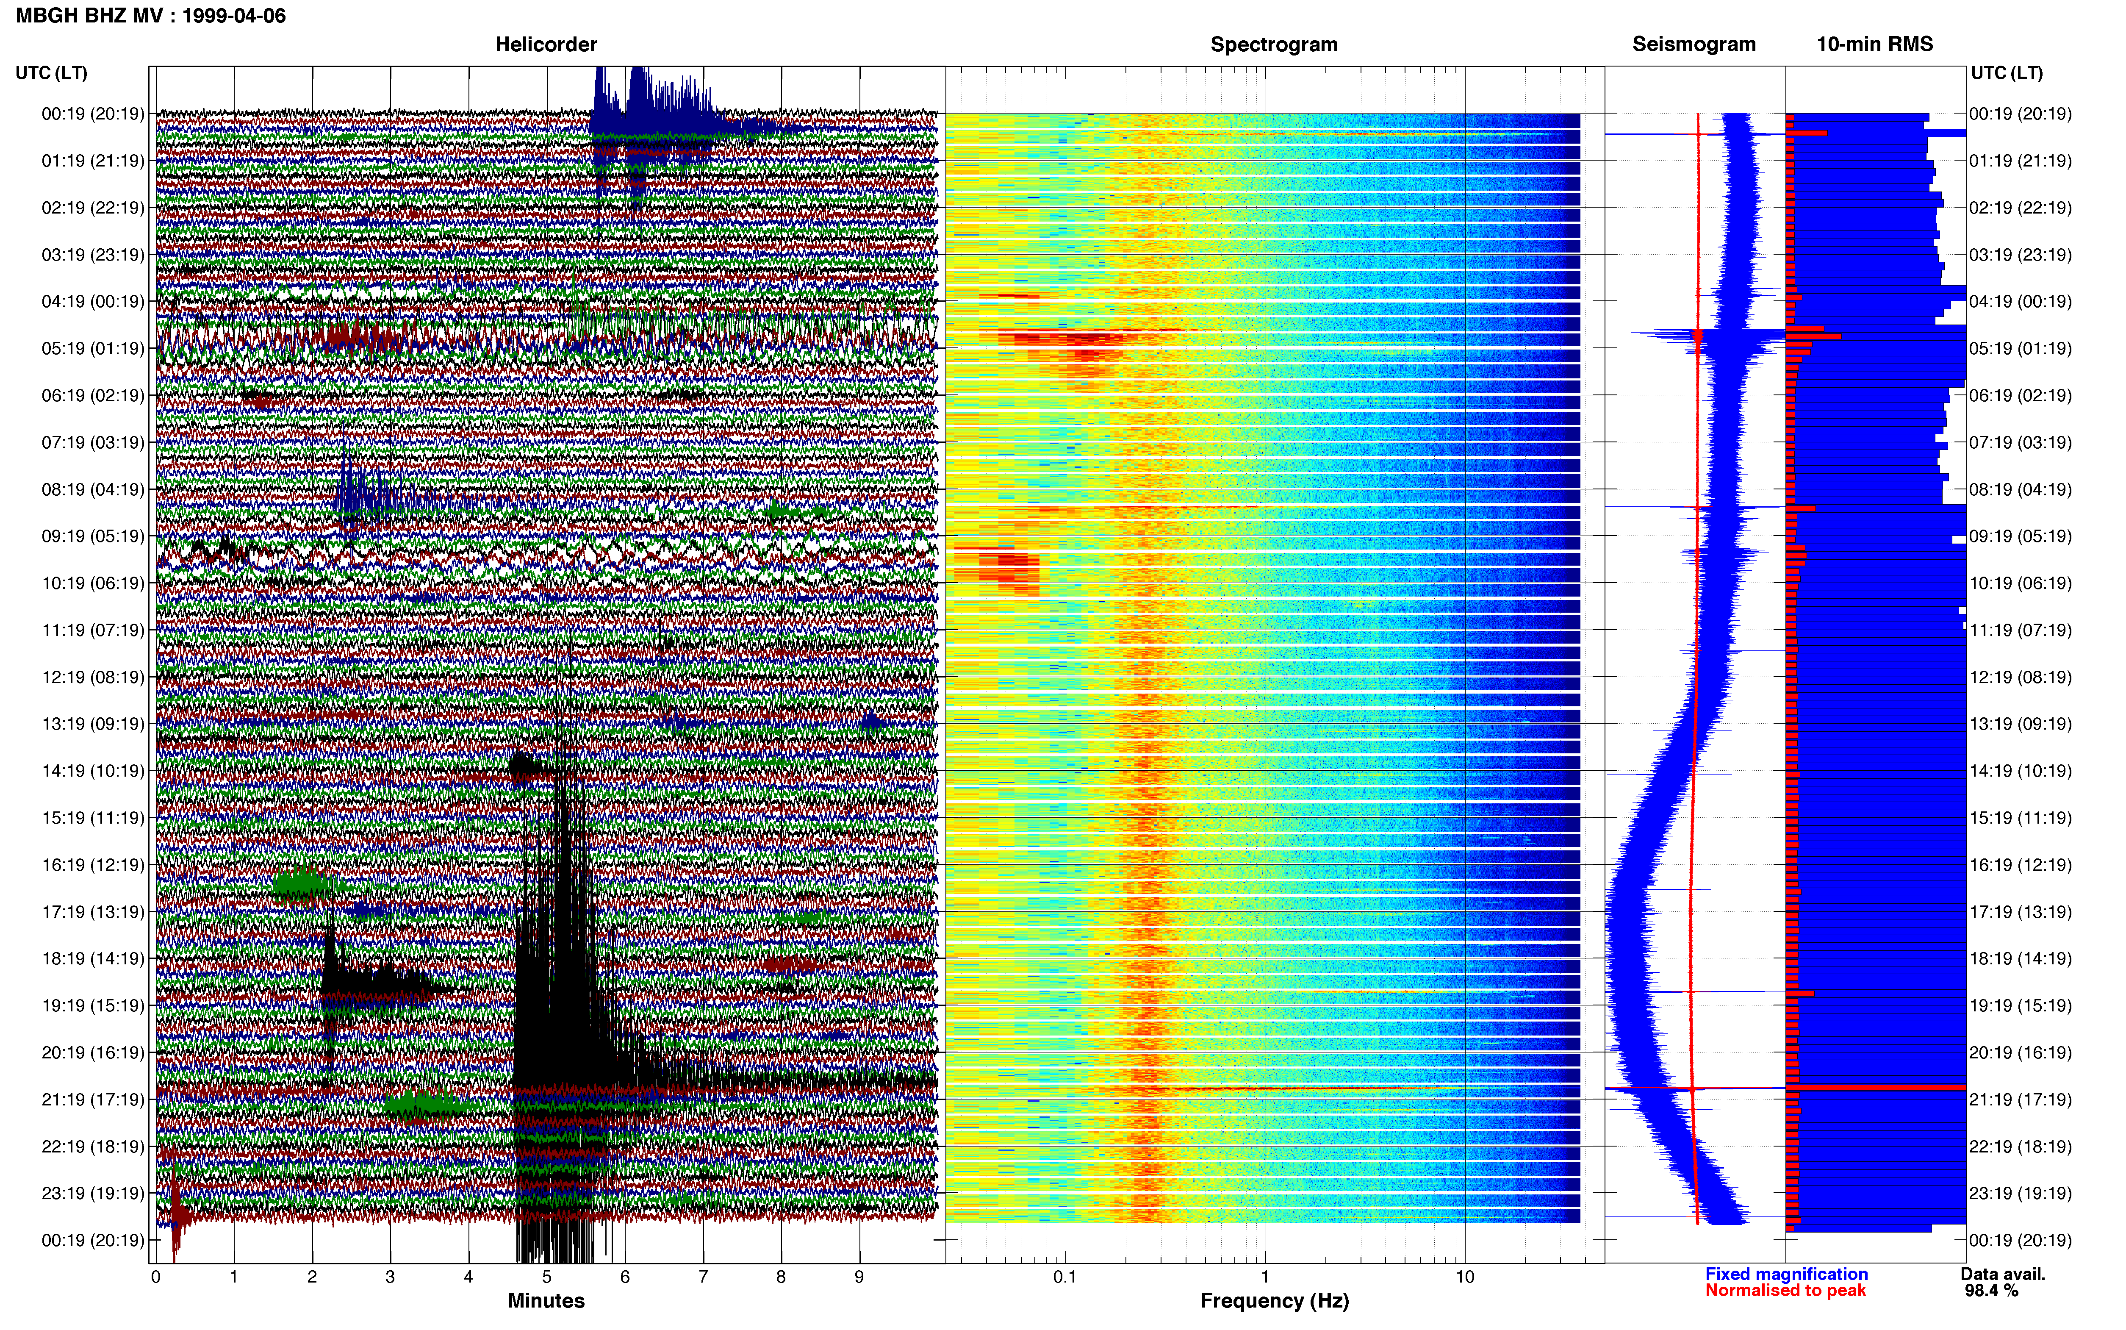Screen dimensions: 2126x1330
Task: Click right time label '20:19 (16:19)'
Action: coord(2021,1052)
